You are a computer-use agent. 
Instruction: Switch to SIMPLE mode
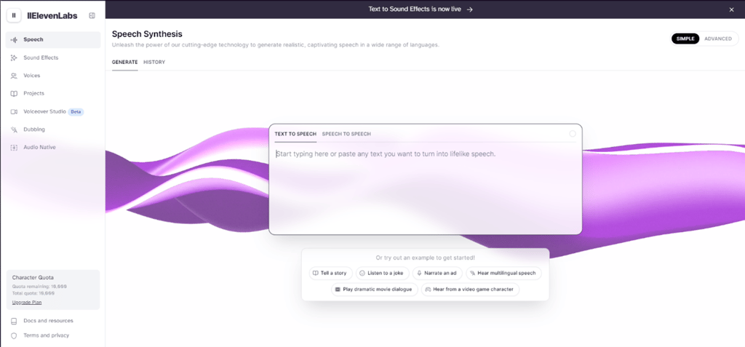point(685,39)
